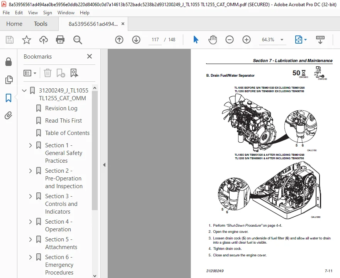Click the Fit page view icon
The image size is (340, 278).
click(299, 40)
